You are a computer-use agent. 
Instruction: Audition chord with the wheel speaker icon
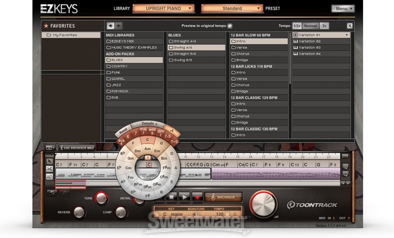(172, 131)
